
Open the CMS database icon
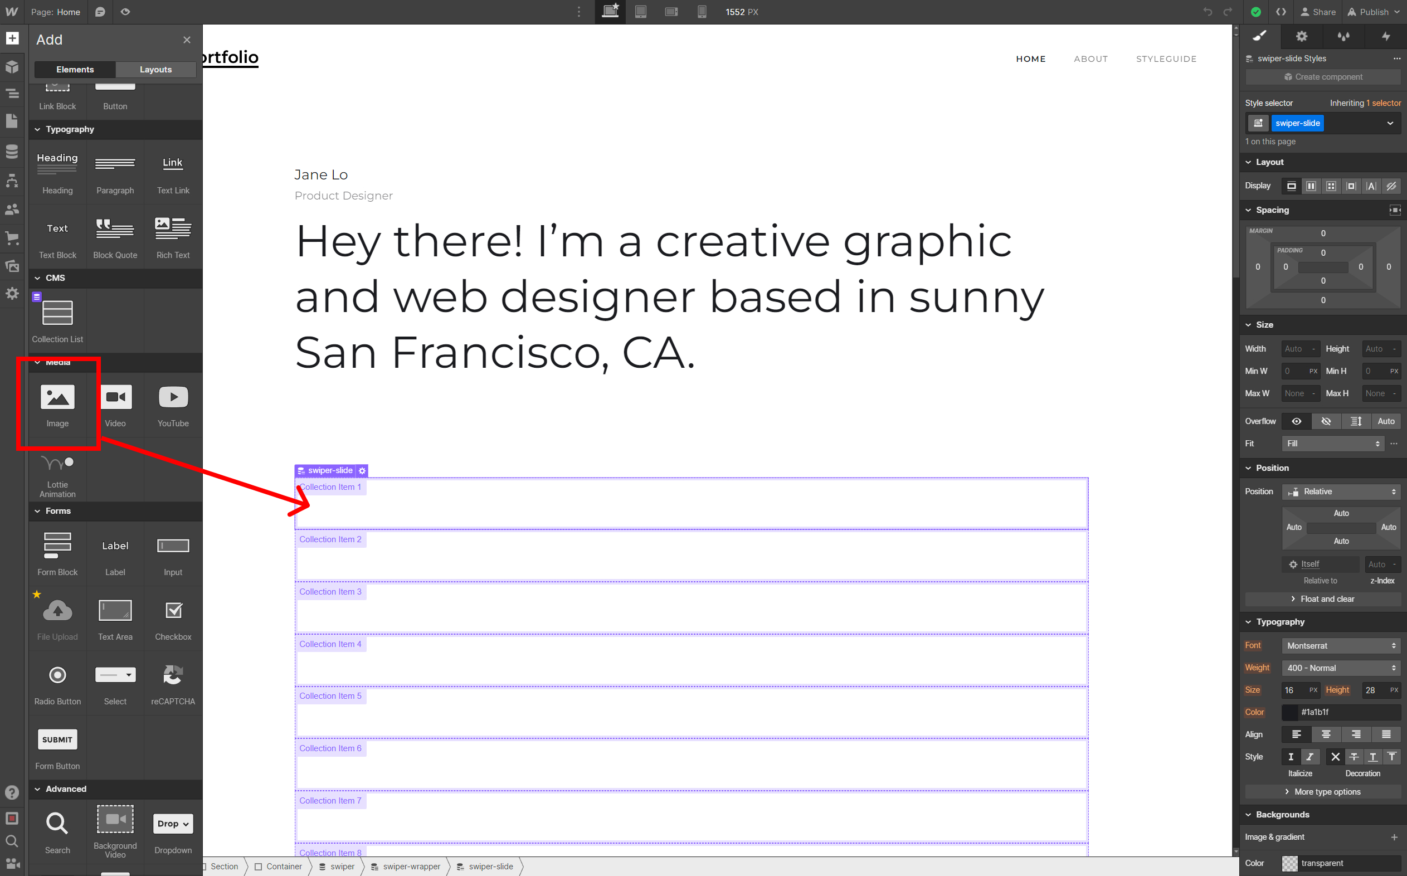[12, 152]
